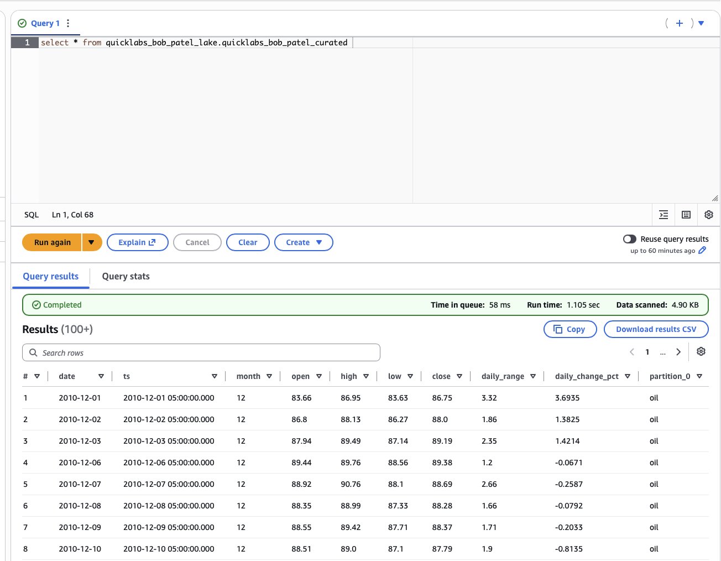Sort by the open column
The height and width of the screenshot is (561, 721).
point(319,376)
